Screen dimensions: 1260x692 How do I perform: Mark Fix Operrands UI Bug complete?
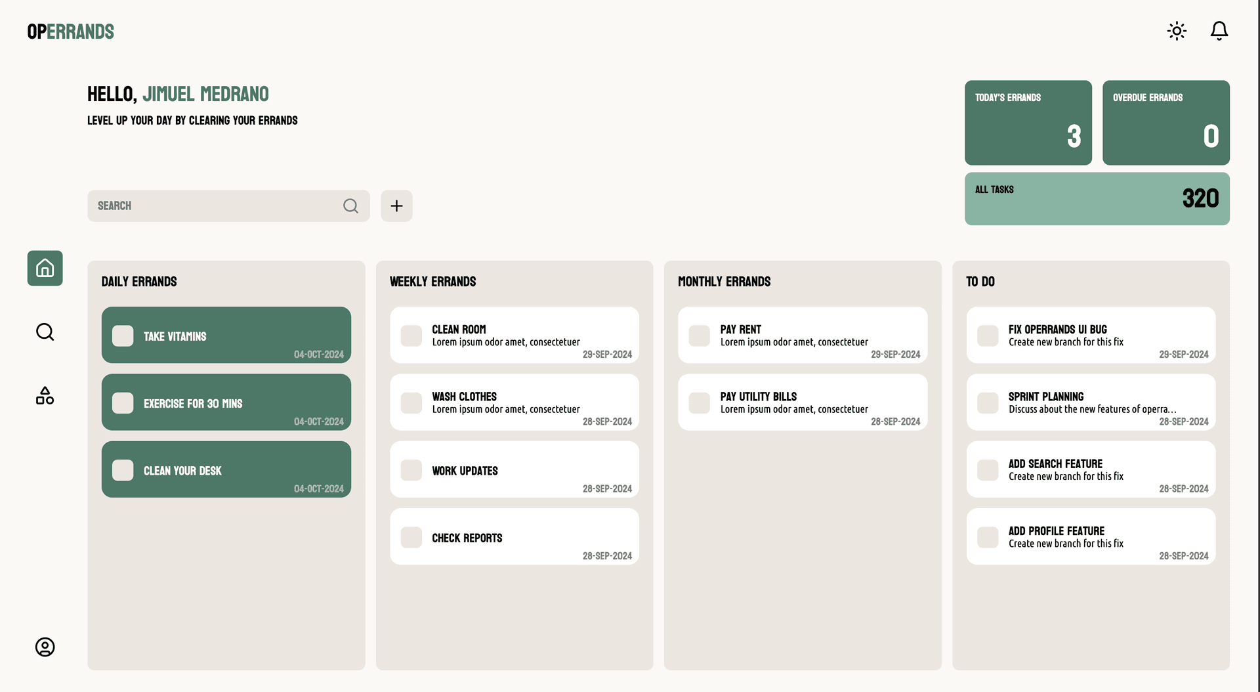pyautogui.click(x=988, y=336)
